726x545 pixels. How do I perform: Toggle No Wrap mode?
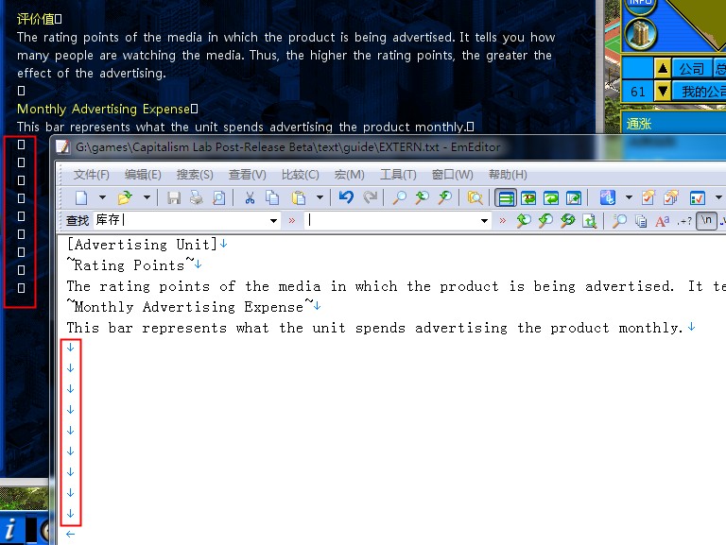[506, 198]
